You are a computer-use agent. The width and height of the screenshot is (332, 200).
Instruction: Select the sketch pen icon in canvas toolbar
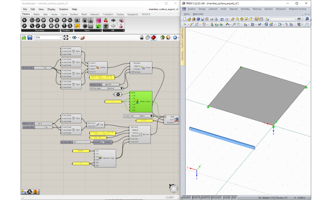pos(83,37)
